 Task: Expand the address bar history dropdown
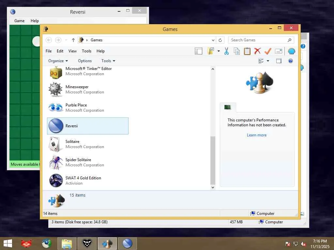213,40
